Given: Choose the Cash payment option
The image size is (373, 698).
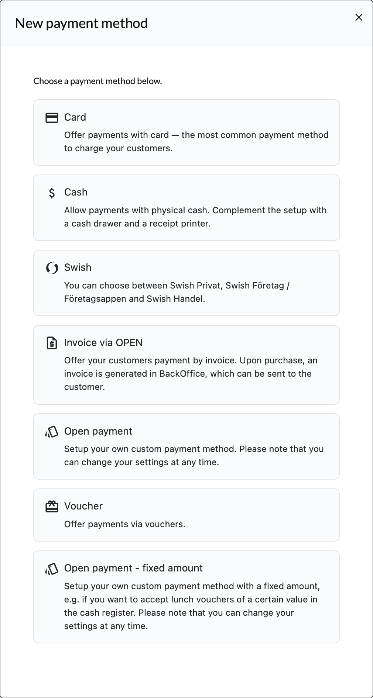Looking at the screenshot, I should coord(76,192).
